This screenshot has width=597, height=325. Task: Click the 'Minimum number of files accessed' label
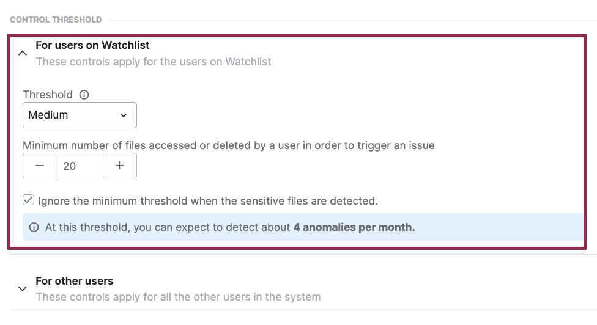click(x=229, y=145)
